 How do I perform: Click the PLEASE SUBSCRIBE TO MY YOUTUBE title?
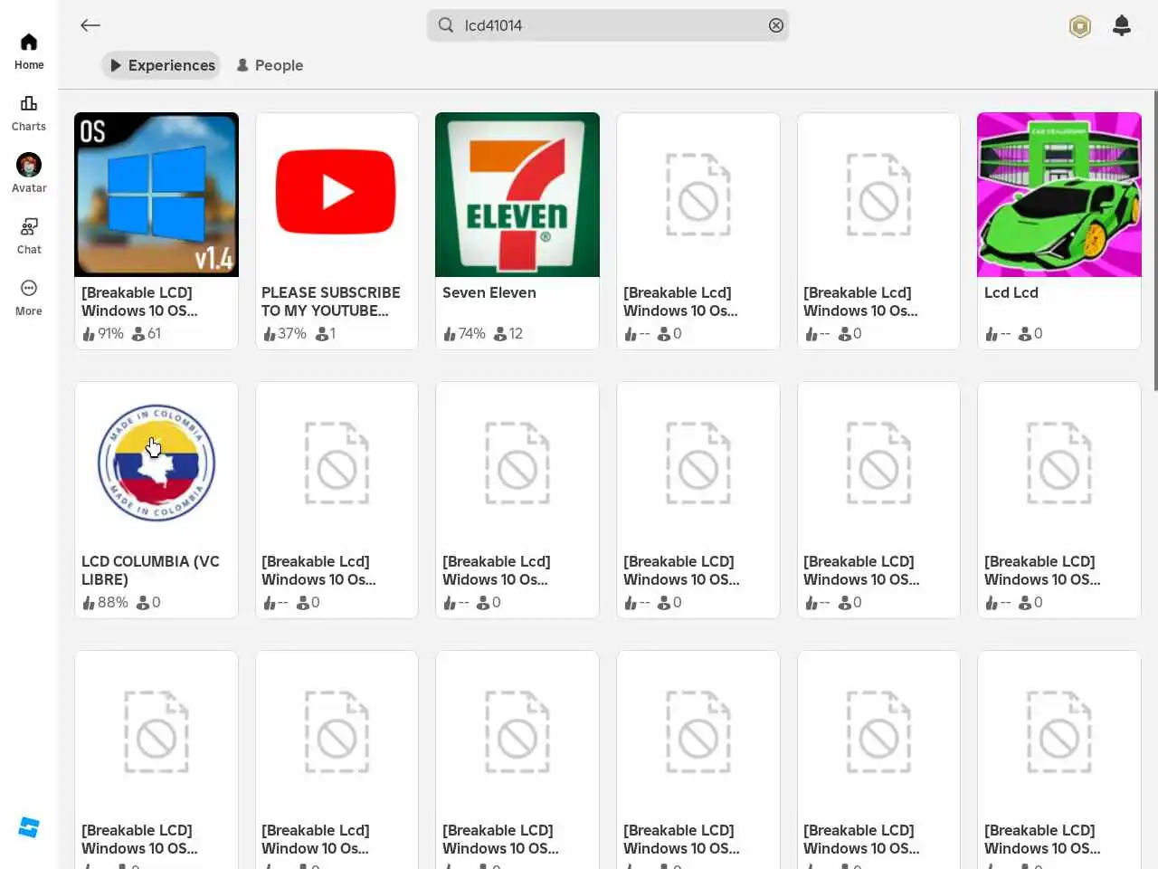(x=331, y=301)
